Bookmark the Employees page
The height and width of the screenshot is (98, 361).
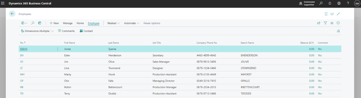[326, 14]
